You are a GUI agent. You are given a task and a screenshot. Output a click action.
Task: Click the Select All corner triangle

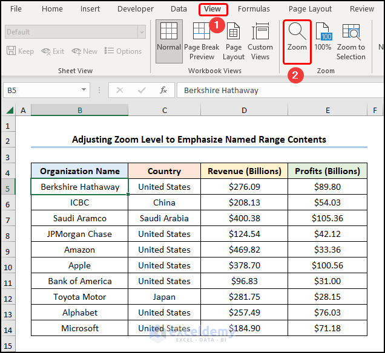tap(10, 111)
